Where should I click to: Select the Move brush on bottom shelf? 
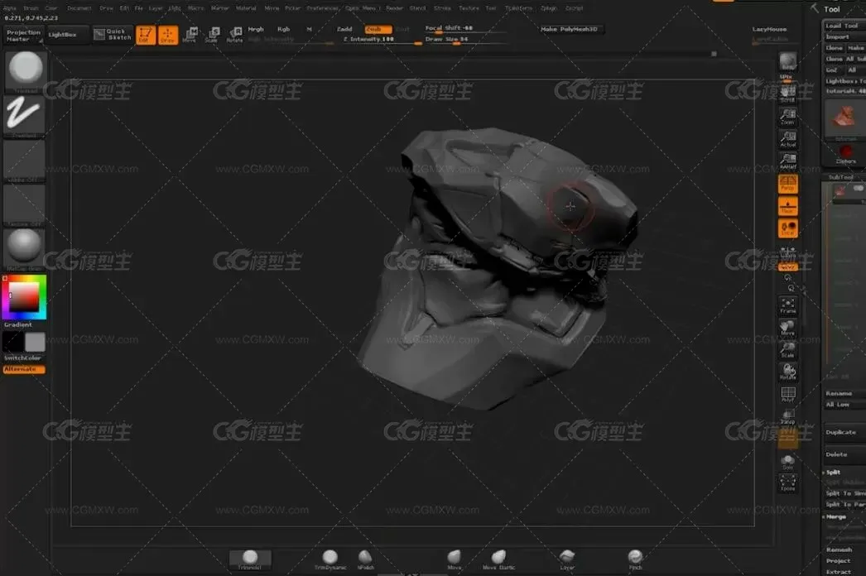click(454, 559)
